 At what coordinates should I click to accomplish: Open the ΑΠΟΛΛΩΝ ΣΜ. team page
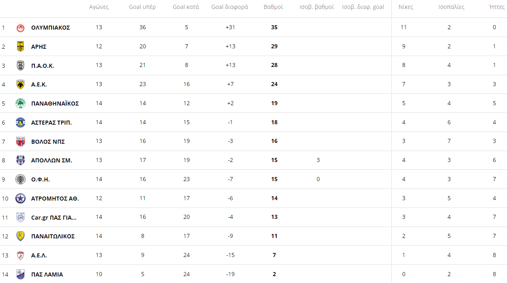(52, 160)
